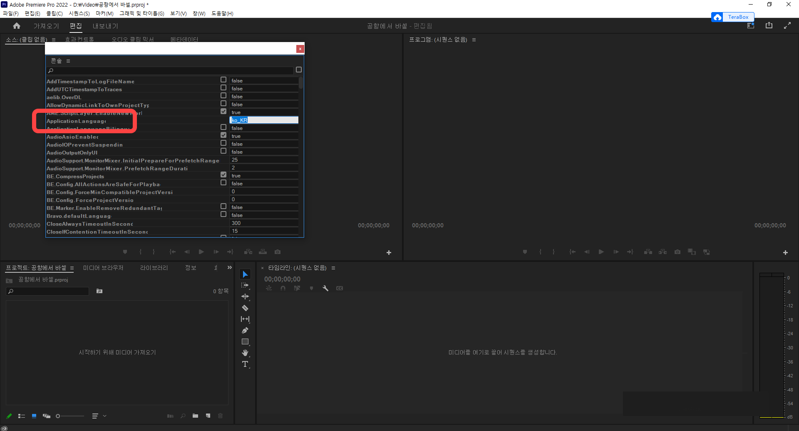
Task: Close the console dialog with red X
Action: (300, 49)
